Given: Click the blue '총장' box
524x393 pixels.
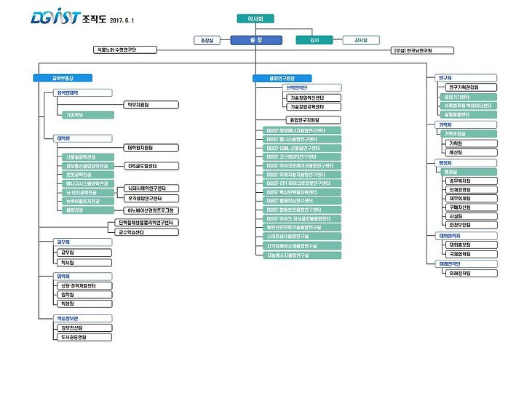Looking at the screenshot, I should [256, 40].
